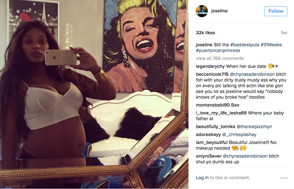
Task: Click the 32k likes count
Action: click(205, 33)
